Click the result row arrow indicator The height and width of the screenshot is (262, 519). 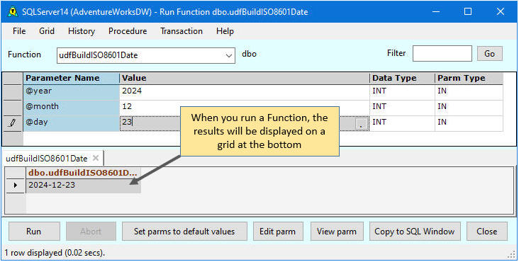[16, 186]
